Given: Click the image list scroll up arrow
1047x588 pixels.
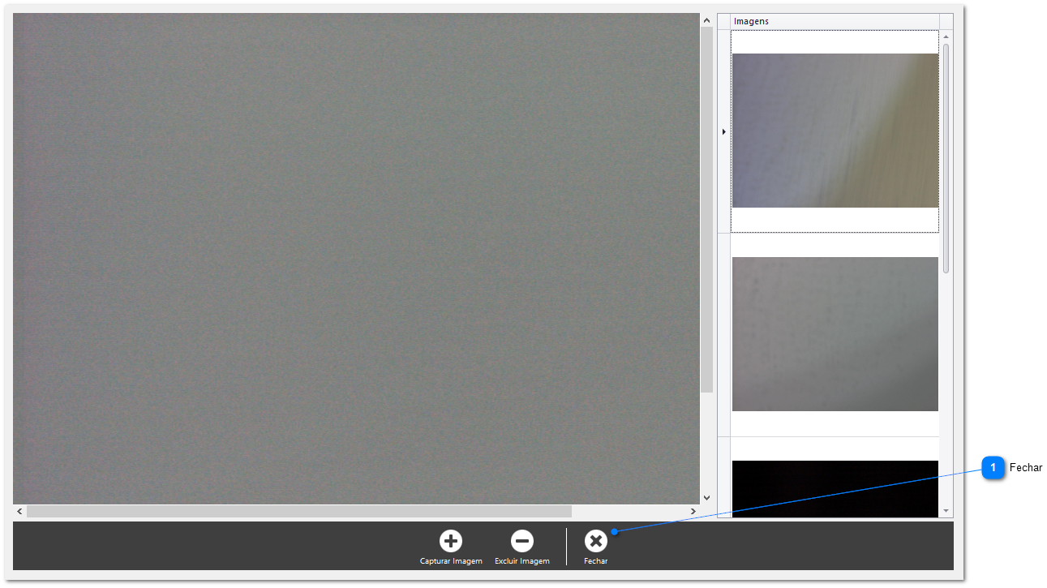Looking at the screenshot, I should coord(946,36).
